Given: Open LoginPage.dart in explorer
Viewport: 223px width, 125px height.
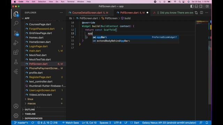Looking at the screenshot, I should pyautogui.click(x=43, y=46).
